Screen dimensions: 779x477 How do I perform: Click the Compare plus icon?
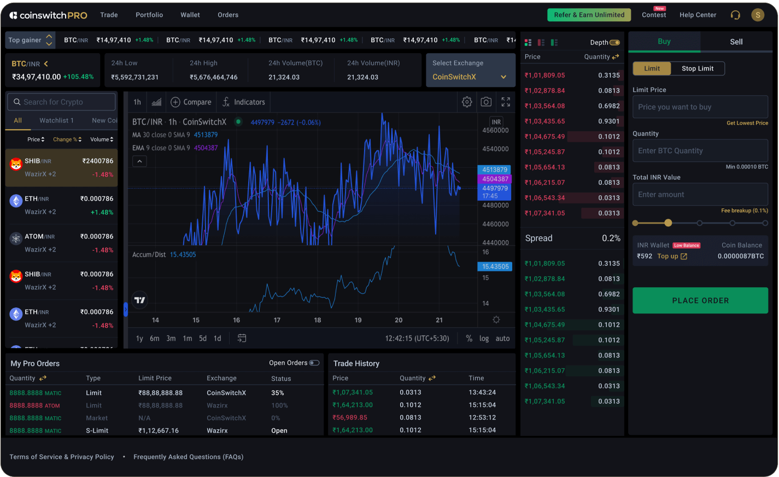(175, 102)
